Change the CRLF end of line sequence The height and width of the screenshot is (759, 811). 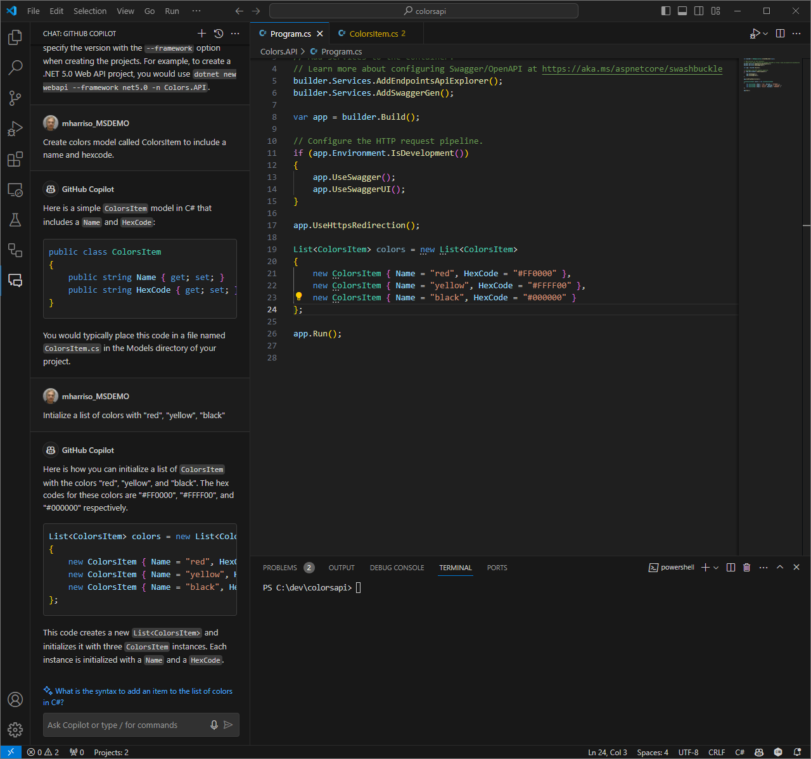(x=717, y=752)
